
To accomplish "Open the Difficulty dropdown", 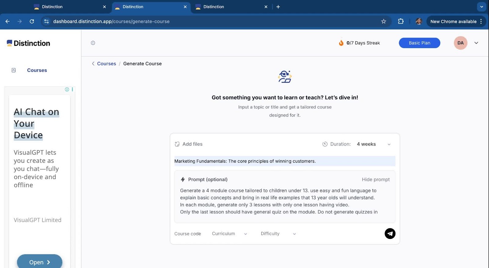I will click(278, 234).
